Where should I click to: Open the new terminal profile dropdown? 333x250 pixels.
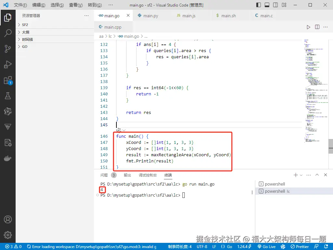click(301, 175)
